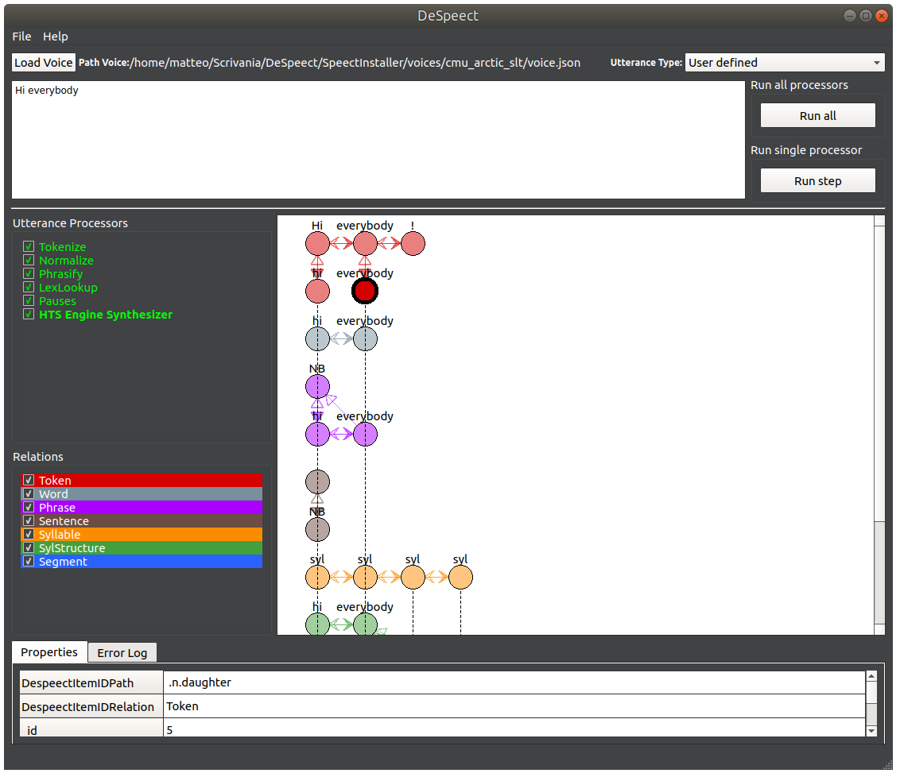Click the DespeectItemIDRelation 'Token' value cell
The image size is (900, 777).
(x=514, y=706)
